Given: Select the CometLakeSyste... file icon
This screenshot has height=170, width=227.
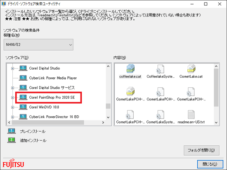Looking at the screenshot, I should tap(160, 114).
